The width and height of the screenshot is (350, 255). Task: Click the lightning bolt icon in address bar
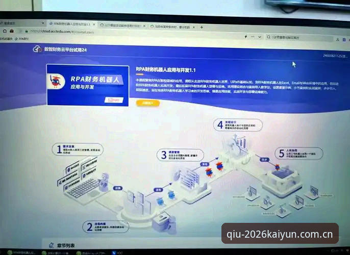coord(246,36)
